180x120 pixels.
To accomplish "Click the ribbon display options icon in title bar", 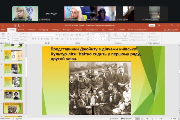I will [x=159, y=25].
